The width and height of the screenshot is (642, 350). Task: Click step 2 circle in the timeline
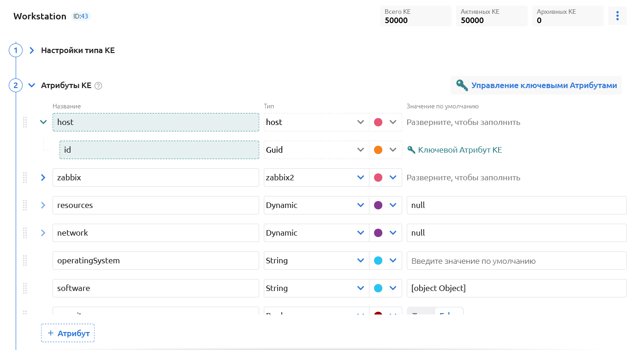point(16,85)
